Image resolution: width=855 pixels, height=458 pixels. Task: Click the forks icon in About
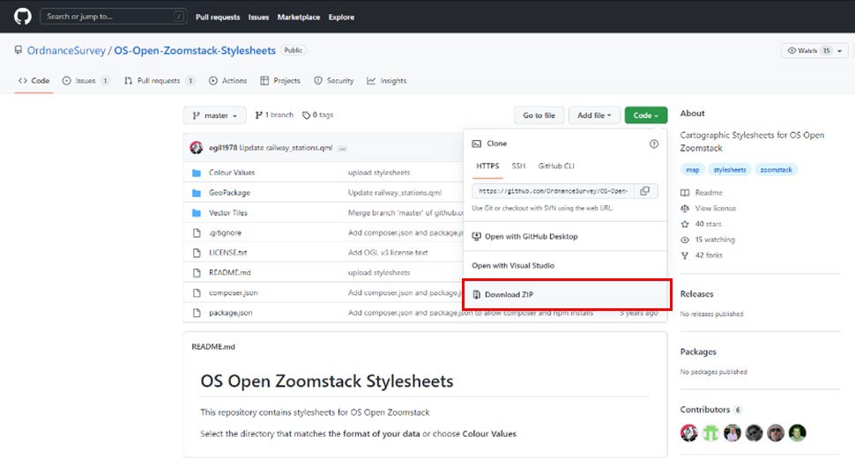(685, 255)
